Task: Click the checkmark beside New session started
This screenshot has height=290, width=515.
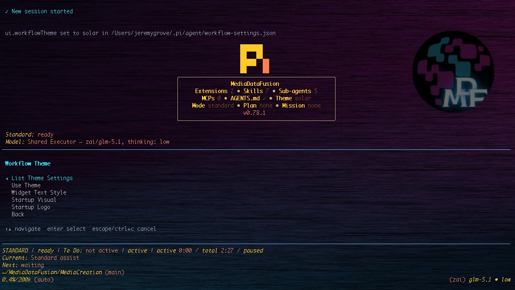Action: 7,11
